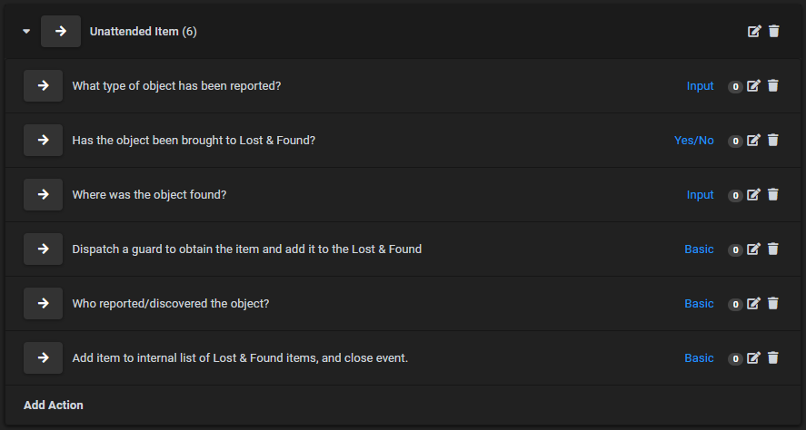Click arrow button on 'Where was the object found'
The width and height of the screenshot is (806, 430).
(x=44, y=194)
